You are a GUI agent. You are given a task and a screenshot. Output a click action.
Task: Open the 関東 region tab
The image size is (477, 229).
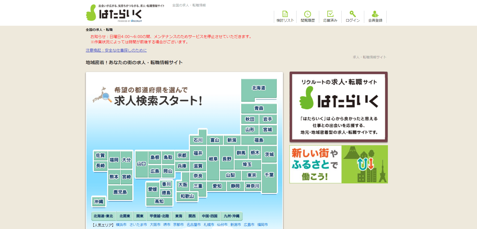[x=140, y=216]
